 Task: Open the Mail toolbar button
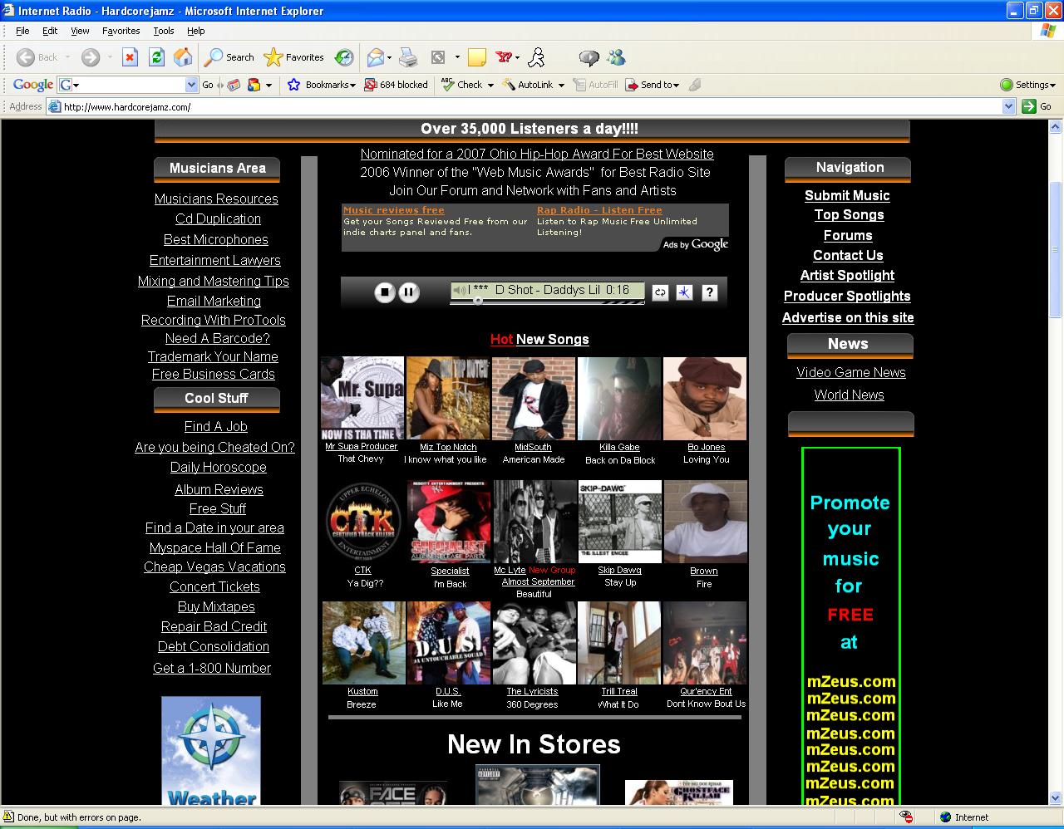point(376,57)
